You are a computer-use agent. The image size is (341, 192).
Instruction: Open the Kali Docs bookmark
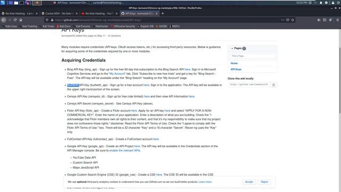(63, 26)
